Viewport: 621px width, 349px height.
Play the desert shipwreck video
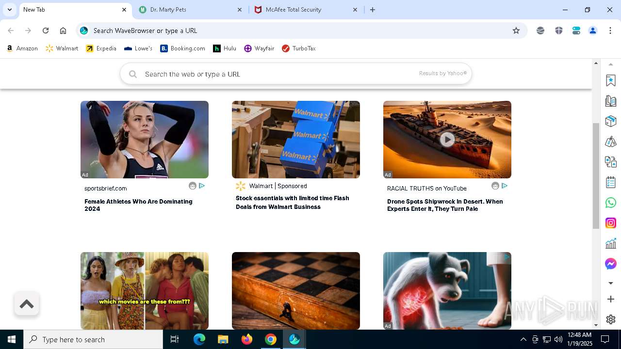tap(447, 140)
